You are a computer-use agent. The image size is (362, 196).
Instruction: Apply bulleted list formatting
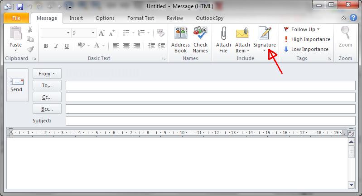pos(126,33)
